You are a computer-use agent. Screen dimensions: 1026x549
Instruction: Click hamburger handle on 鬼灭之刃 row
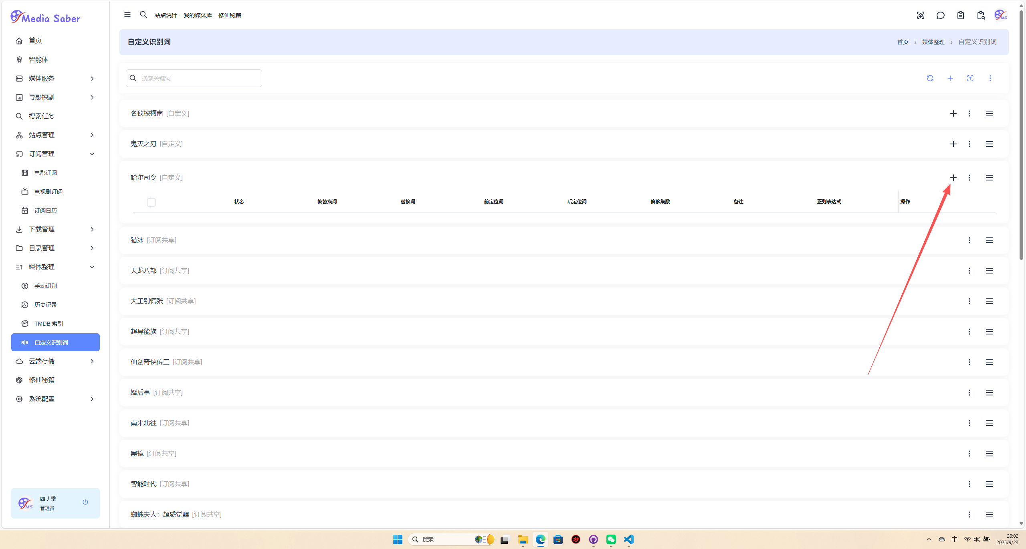[x=989, y=144]
